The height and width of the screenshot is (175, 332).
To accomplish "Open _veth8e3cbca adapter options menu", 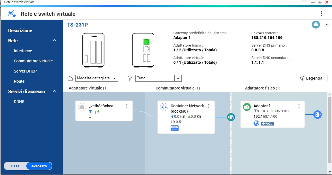I will click(x=127, y=106).
